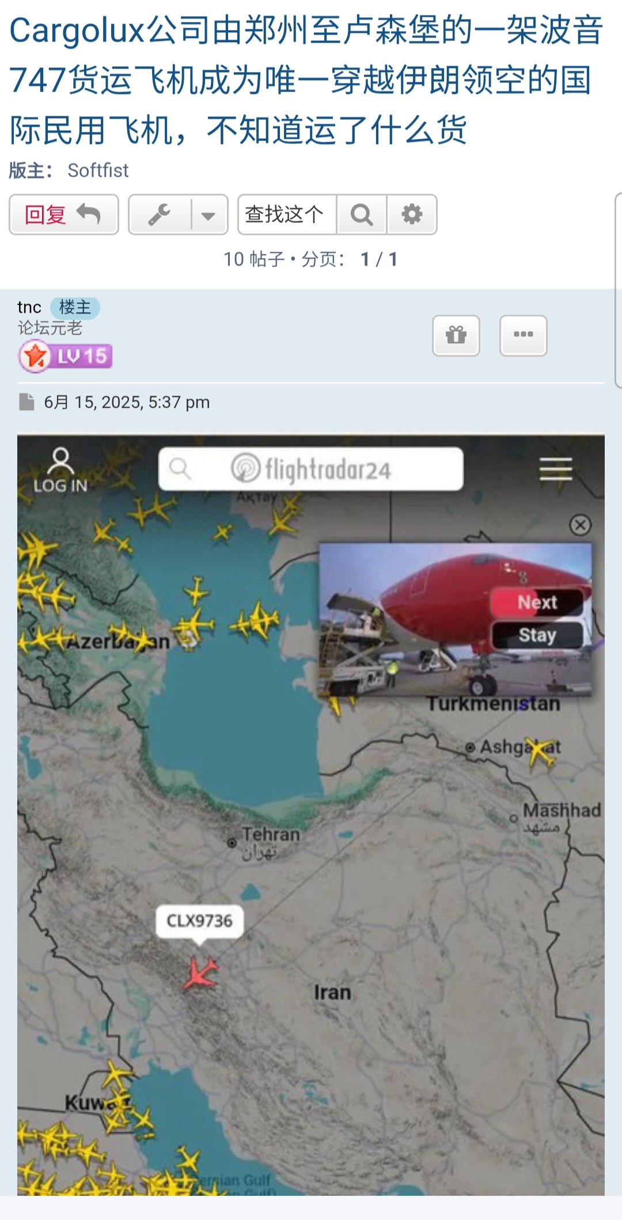Click the flightradar24 search bar in image
This screenshot has height=1220, width=622.
click(x=311, y=469)
